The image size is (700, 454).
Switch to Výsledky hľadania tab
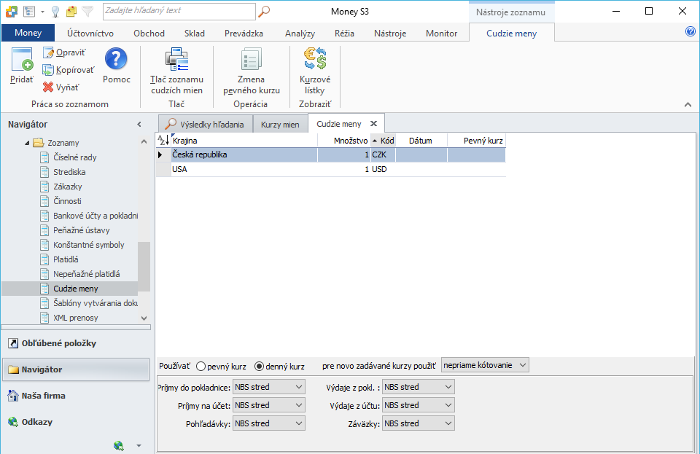click(206, 125)
